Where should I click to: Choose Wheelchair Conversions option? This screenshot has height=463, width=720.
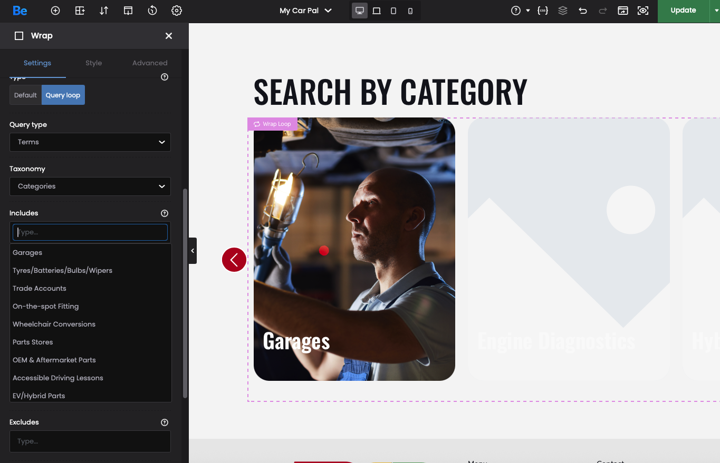[91, 324]
